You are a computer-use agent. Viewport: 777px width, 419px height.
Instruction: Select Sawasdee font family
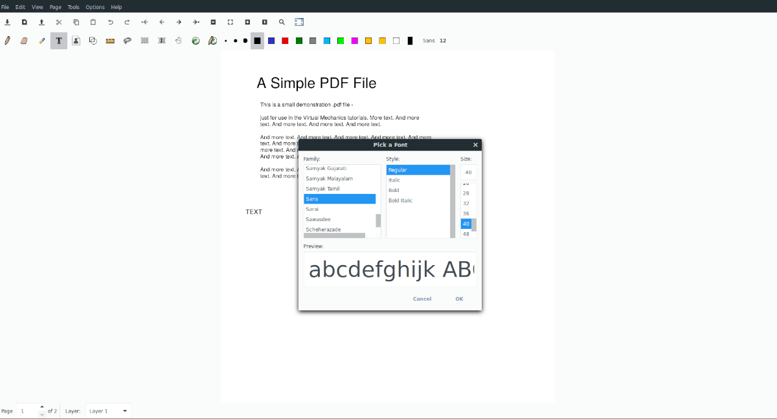pyautogui.click(x=340, y=219)
